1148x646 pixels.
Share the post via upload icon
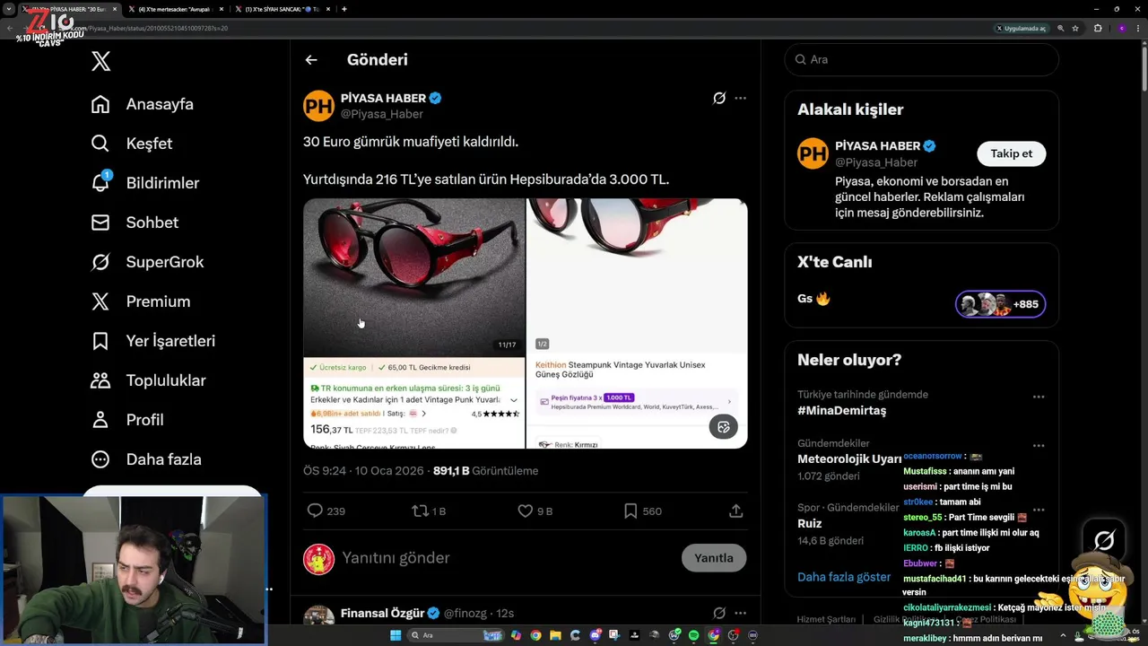click(x=735, y=511)
